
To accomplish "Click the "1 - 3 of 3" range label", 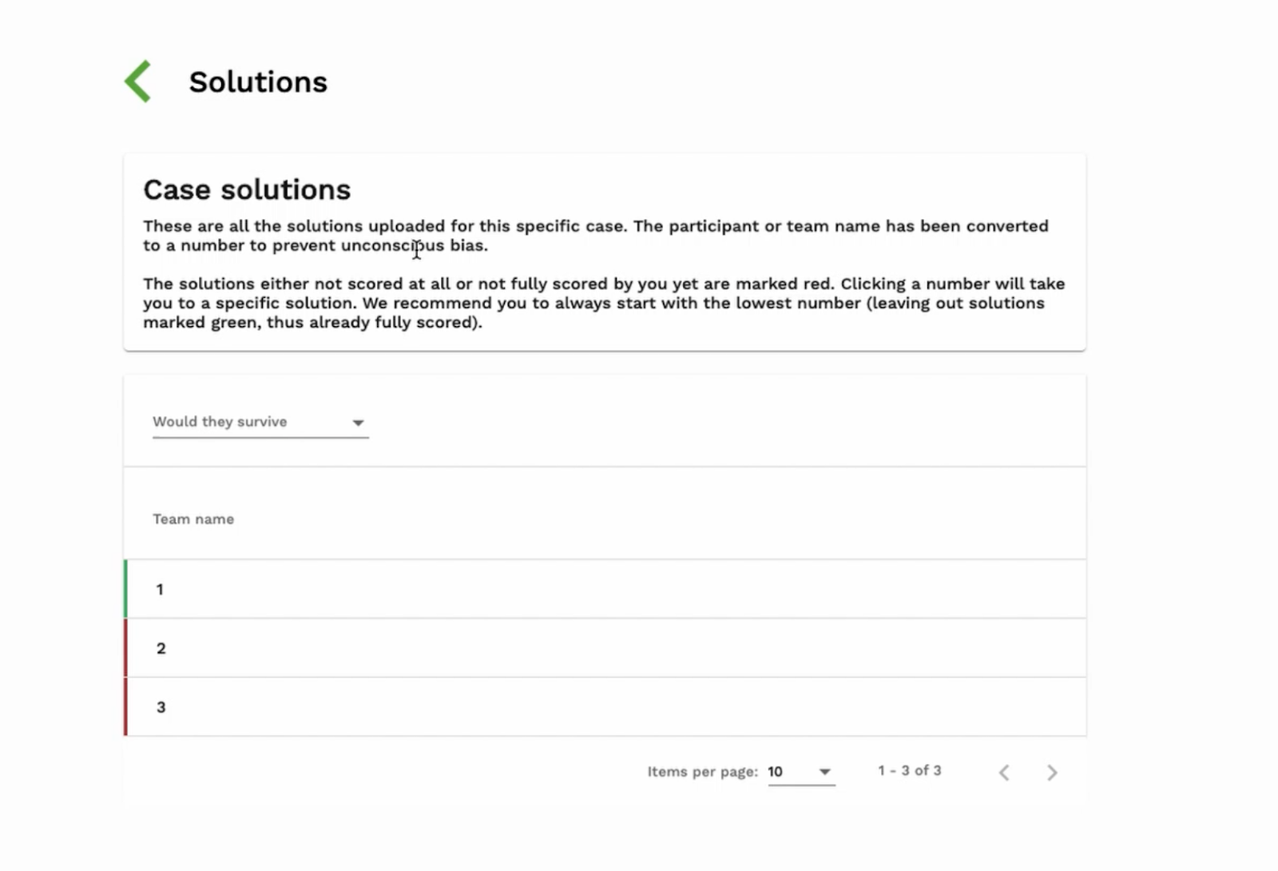I will pyautogui.click(x=909, y=771).
